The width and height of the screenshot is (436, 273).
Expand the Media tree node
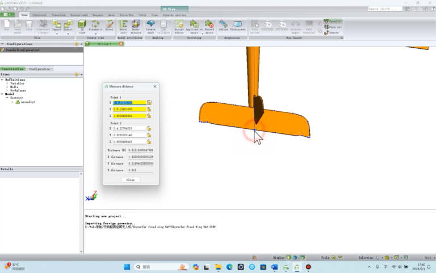7,87
